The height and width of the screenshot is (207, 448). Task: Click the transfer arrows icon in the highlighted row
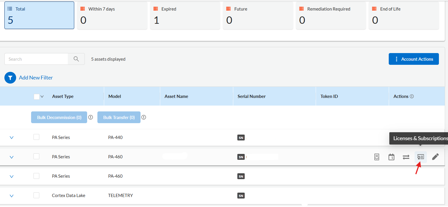click(406, 157)
